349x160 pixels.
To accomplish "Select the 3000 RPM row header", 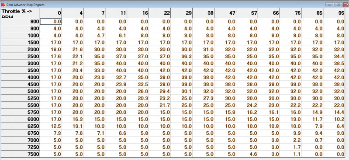I will coord(20,63).
